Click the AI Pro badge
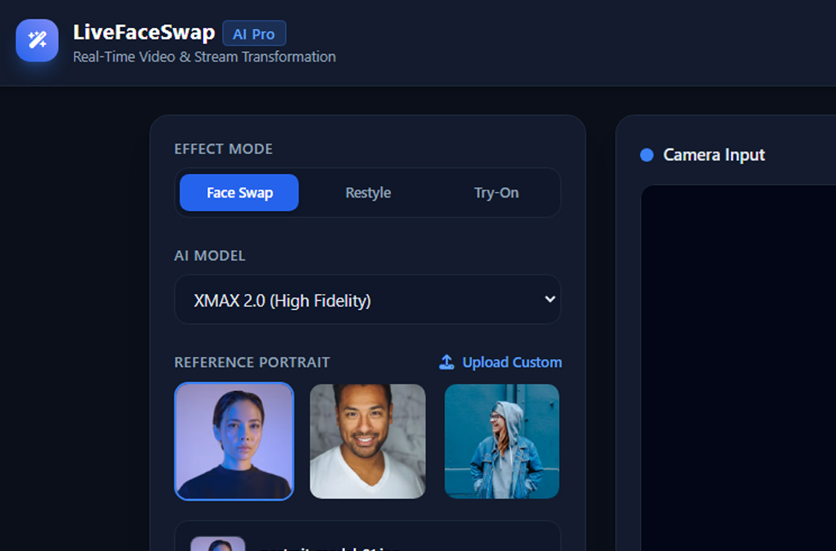 (254, 34)
